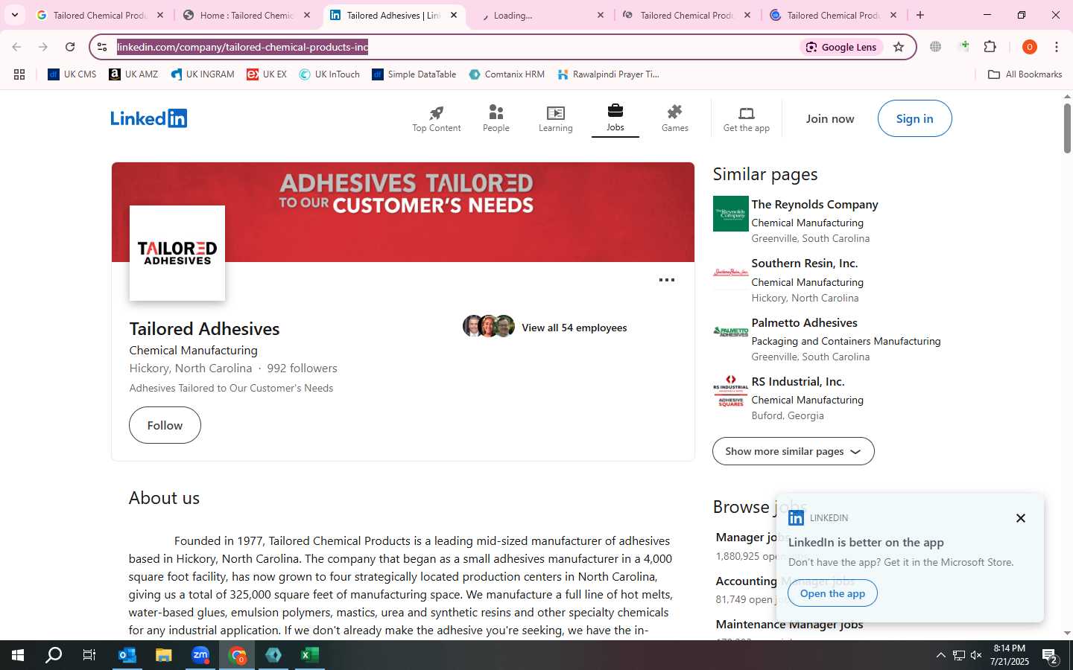Open the Chrome profile avatar
This screenshot has width=1073, height=670.
[1030, 47]
